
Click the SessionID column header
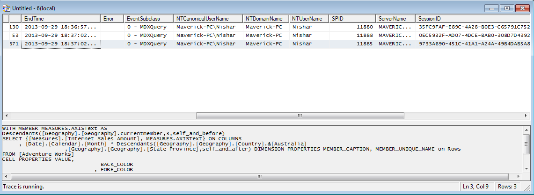[473, 19]
